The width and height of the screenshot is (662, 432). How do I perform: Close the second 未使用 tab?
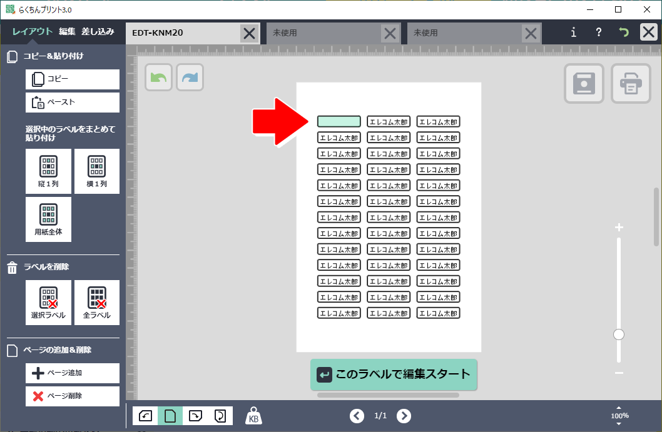coord(531,33)
